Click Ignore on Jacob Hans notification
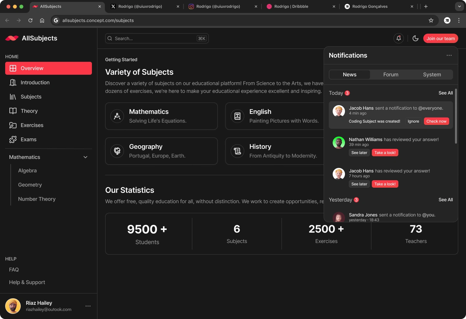This screenshot has height=319, width=466. tap(413, 121)
